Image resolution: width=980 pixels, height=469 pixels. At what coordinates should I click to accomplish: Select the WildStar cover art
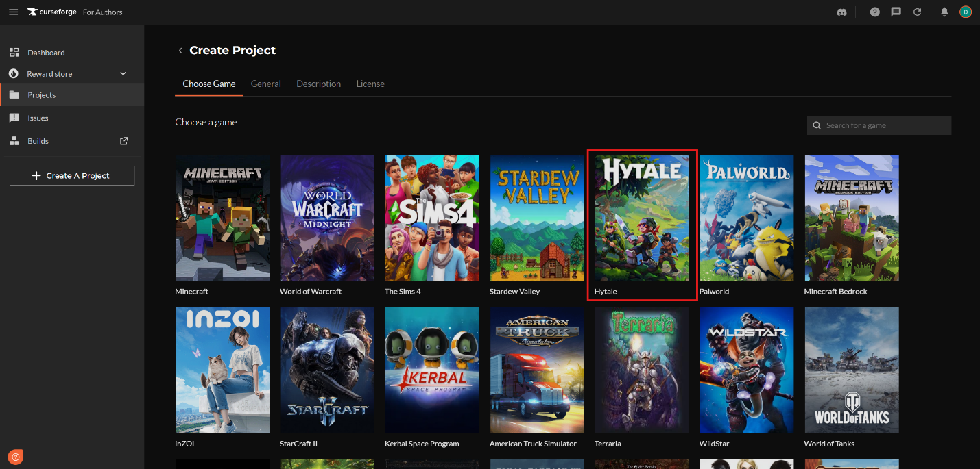(x=747, y=370)
